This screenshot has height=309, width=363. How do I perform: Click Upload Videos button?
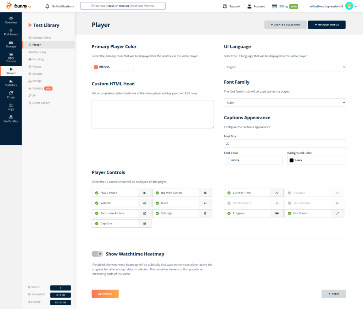[x=326, y=25]
